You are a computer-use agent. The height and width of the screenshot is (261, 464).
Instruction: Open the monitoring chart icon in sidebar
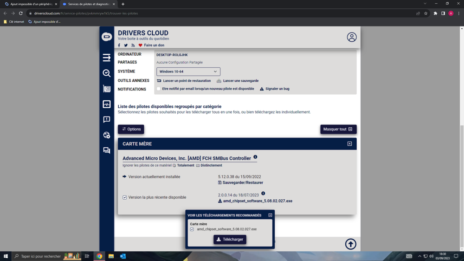pos(107,104)
